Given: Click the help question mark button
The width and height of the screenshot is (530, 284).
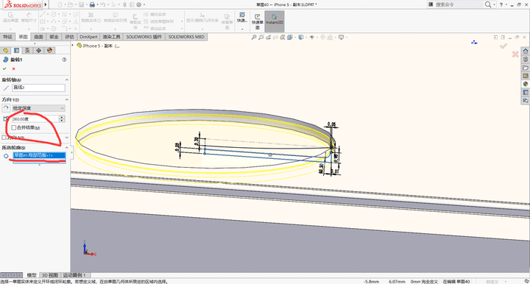Looking at the screenshot, I should [x=501, y=4].
